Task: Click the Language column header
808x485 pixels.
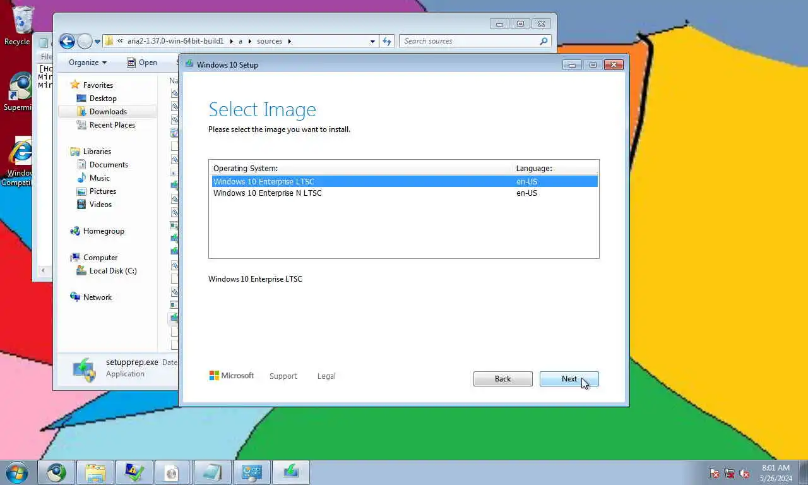Action: (x=554, y=169)
